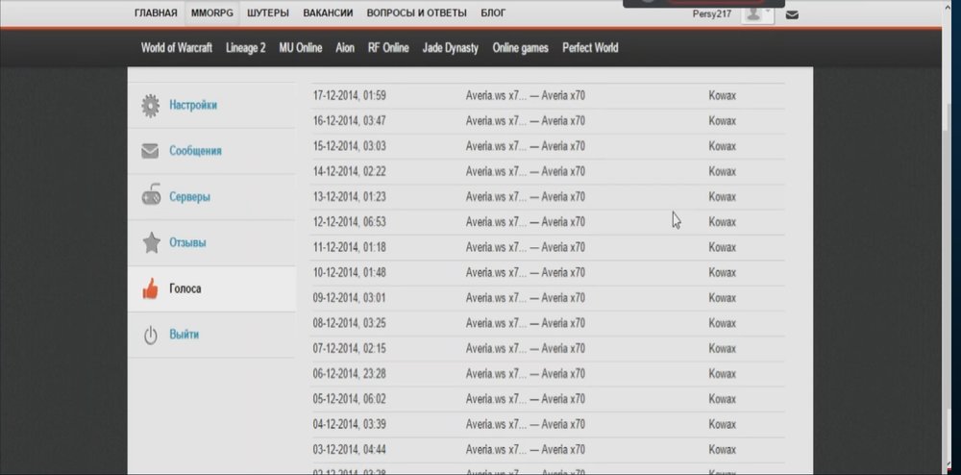Click the gamepad icon beside Серверы
Screen dimensions: 961x475
click(x=150, y=197)
